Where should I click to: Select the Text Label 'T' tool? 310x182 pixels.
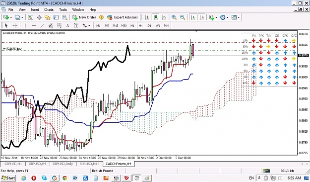(x=76, y=25)
